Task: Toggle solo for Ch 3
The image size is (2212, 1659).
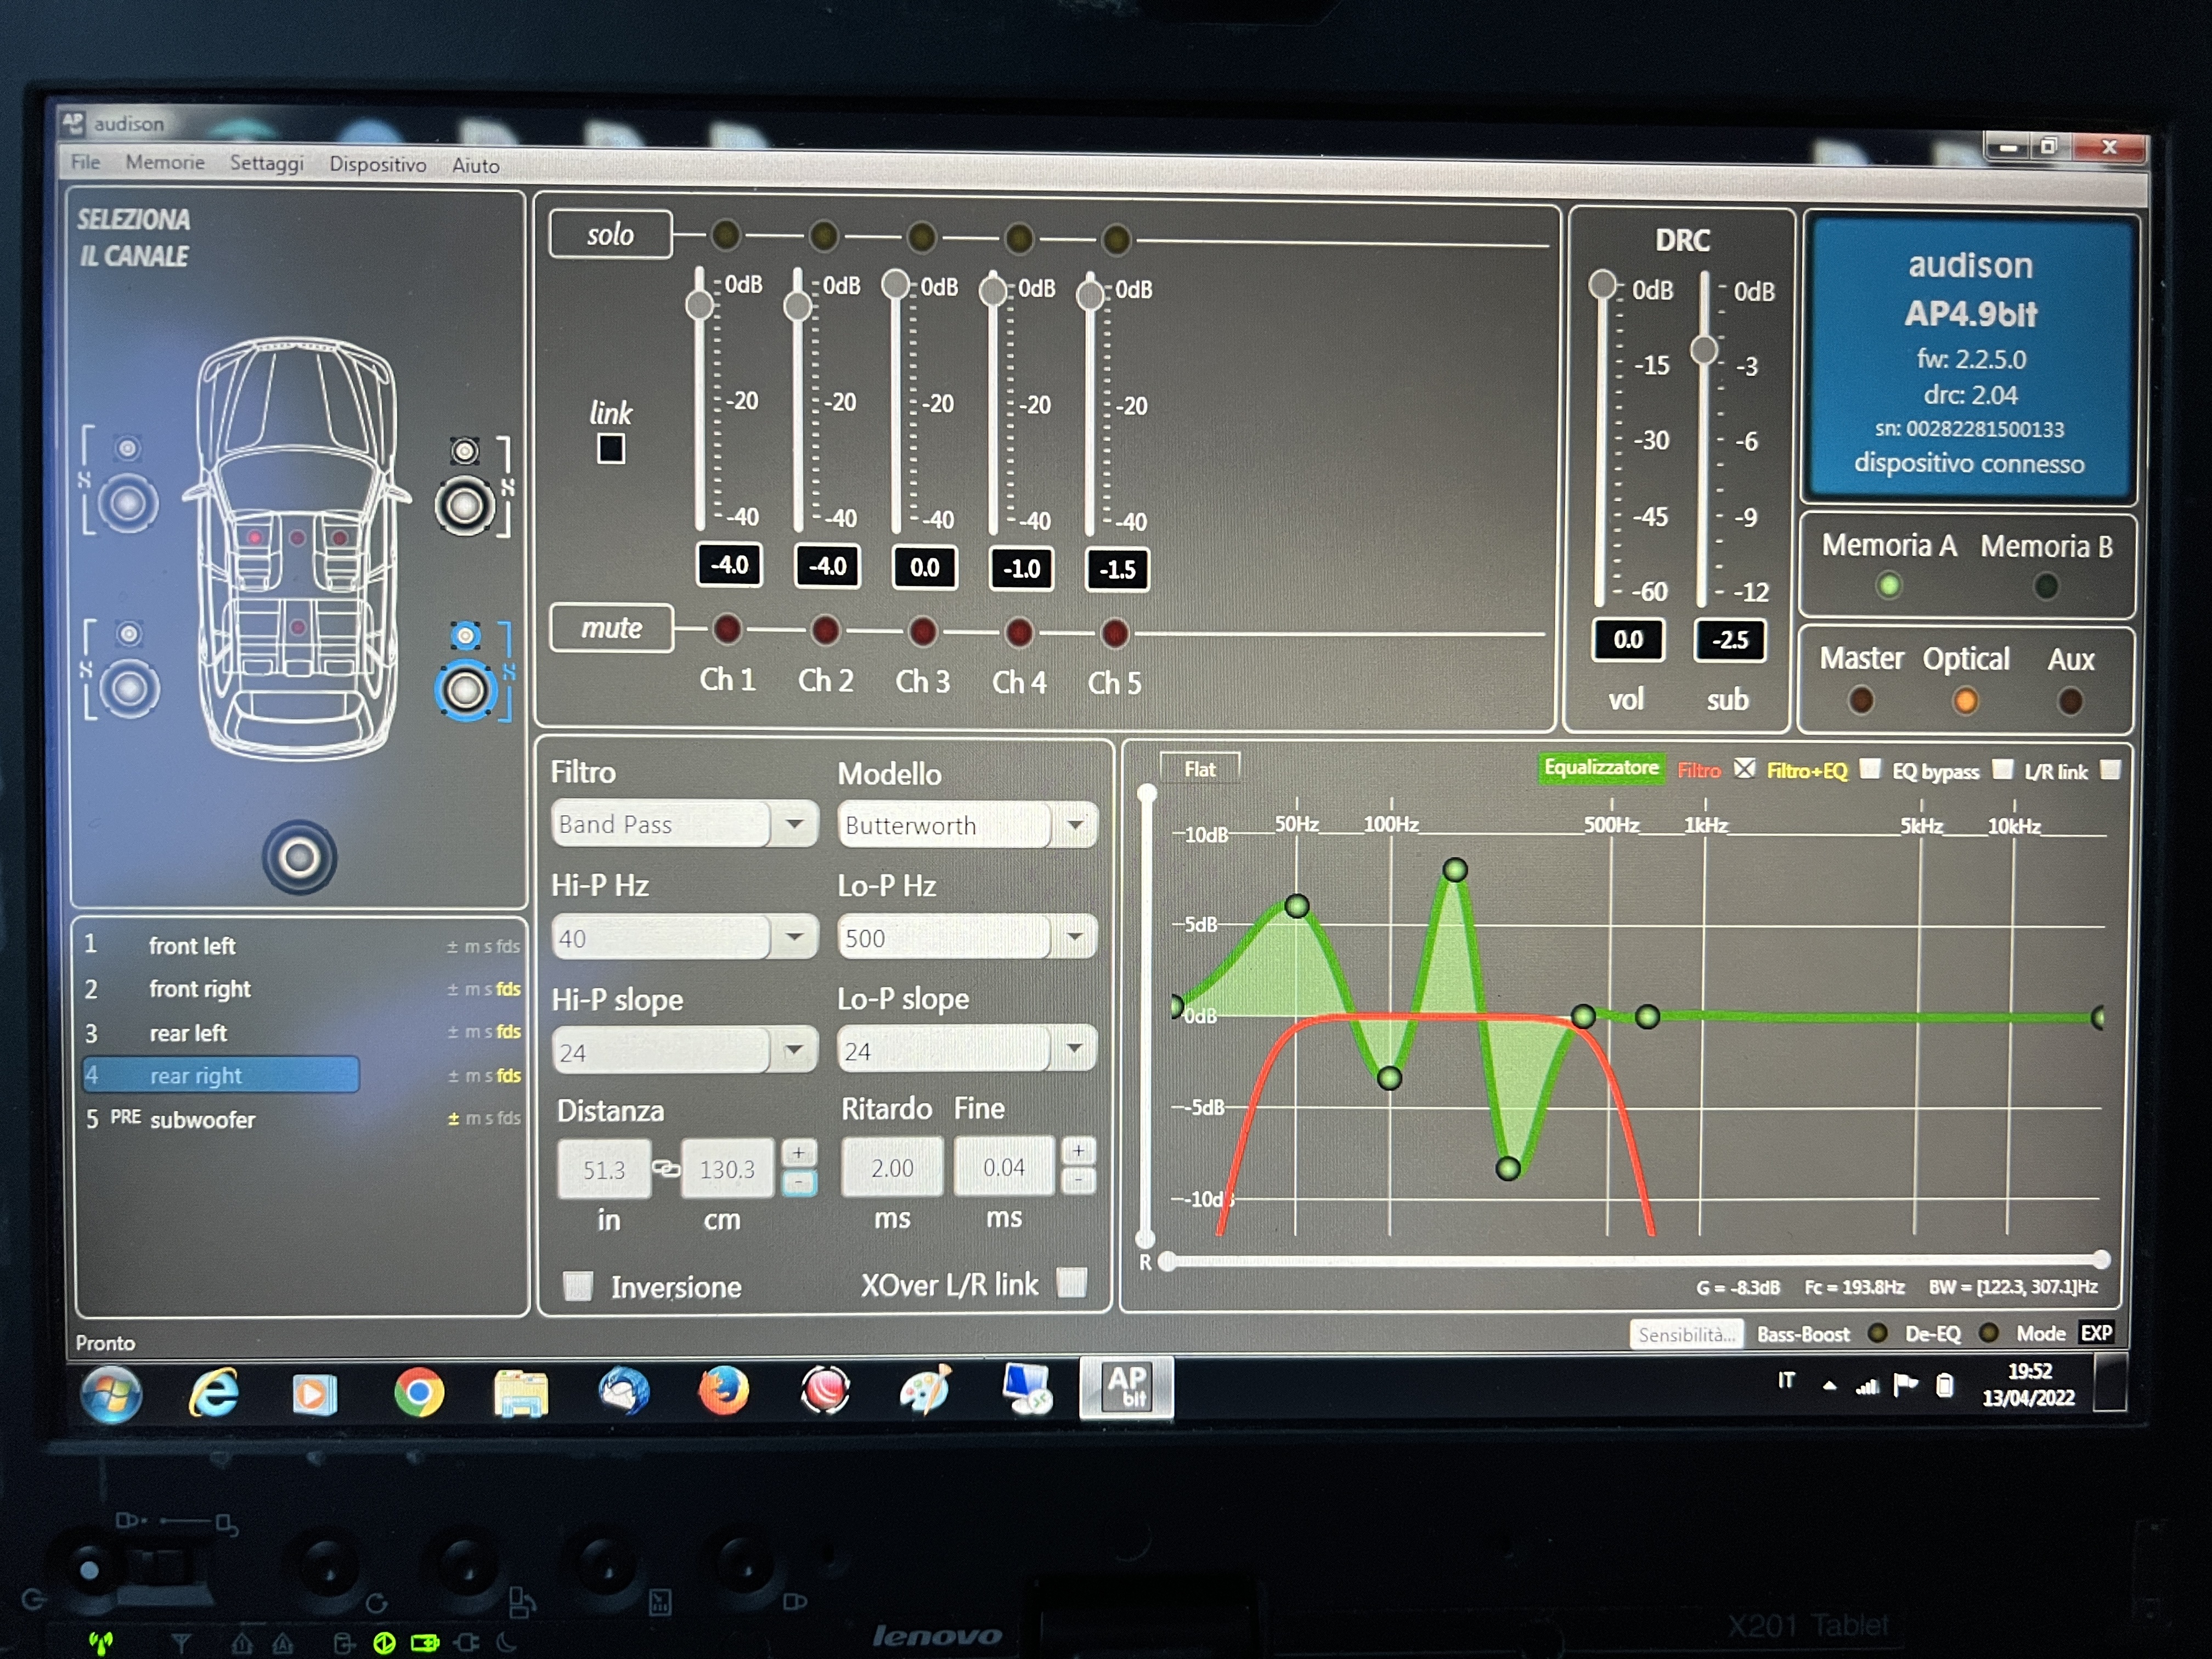Action: (x=921, y=238)
